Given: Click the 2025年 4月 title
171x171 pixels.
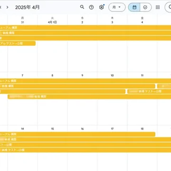Looking at the screenshot, I should pyautogui.click(x=28, y=7).
